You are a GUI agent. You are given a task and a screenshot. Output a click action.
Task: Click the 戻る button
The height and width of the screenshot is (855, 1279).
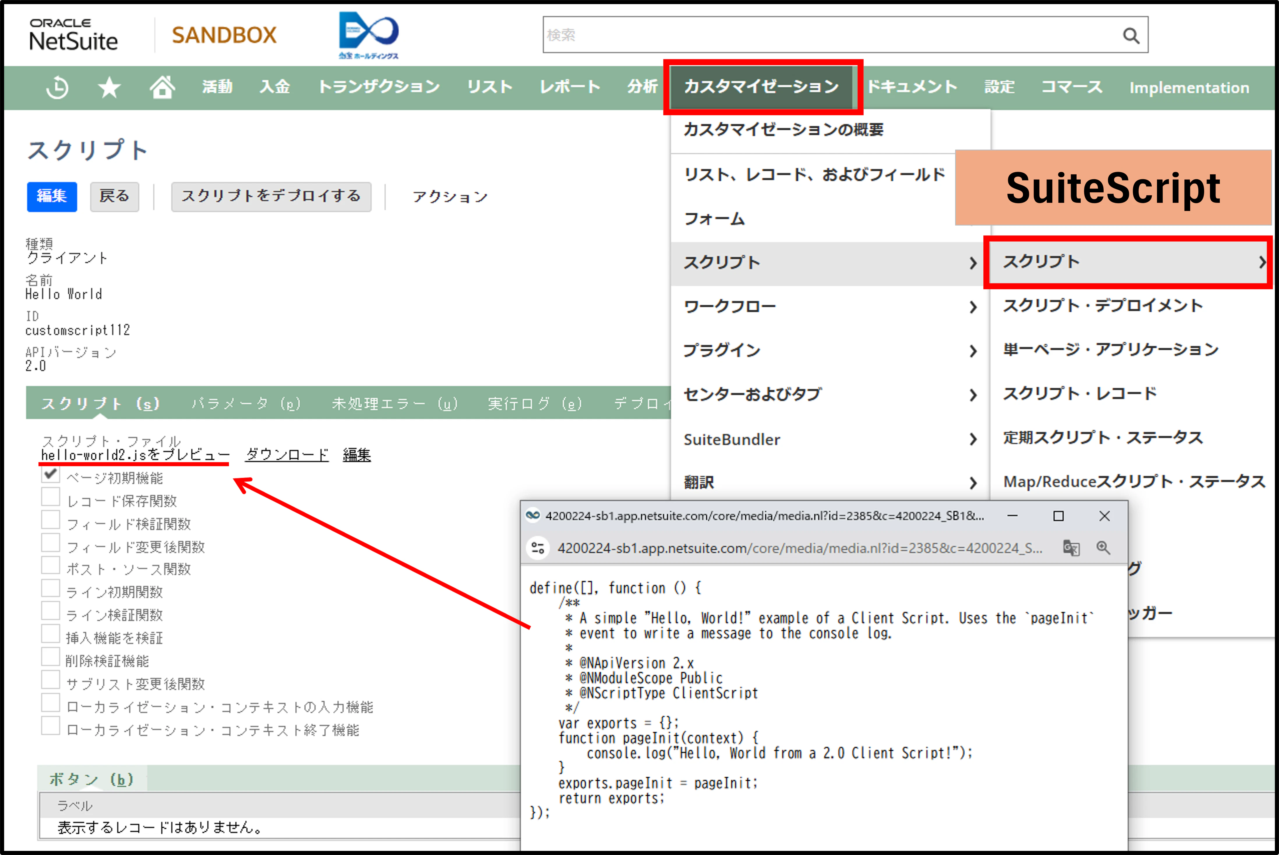coord(114,197)
